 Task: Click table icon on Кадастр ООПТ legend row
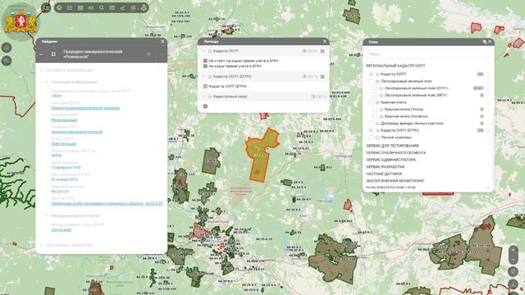322,51
